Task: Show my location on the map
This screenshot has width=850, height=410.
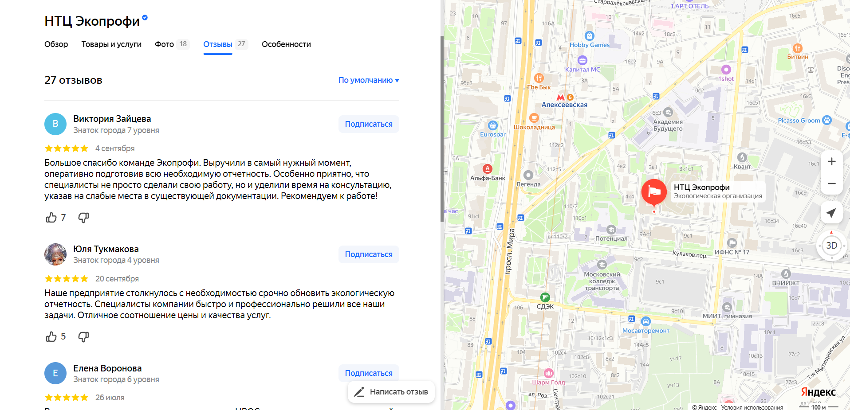Action: point(831,213)
